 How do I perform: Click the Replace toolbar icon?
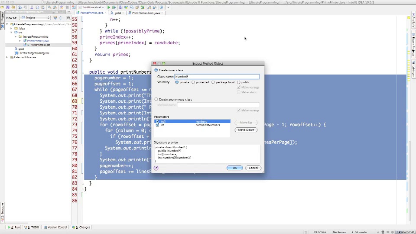click(x=55, y=7)
